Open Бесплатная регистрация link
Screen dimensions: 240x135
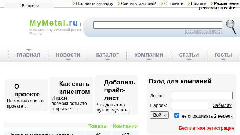(207, 128)
